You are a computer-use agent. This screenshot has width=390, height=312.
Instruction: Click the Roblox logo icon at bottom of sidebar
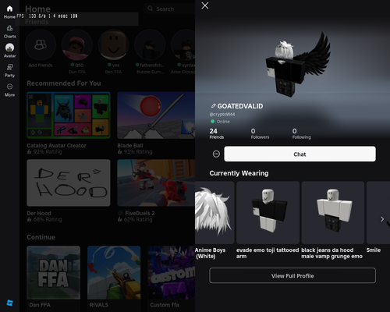click(x=9, y=303)
